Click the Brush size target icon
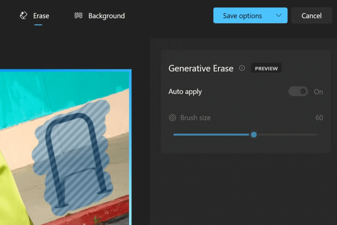The width and height of the screenshot is (337, 225). (172, 118)
